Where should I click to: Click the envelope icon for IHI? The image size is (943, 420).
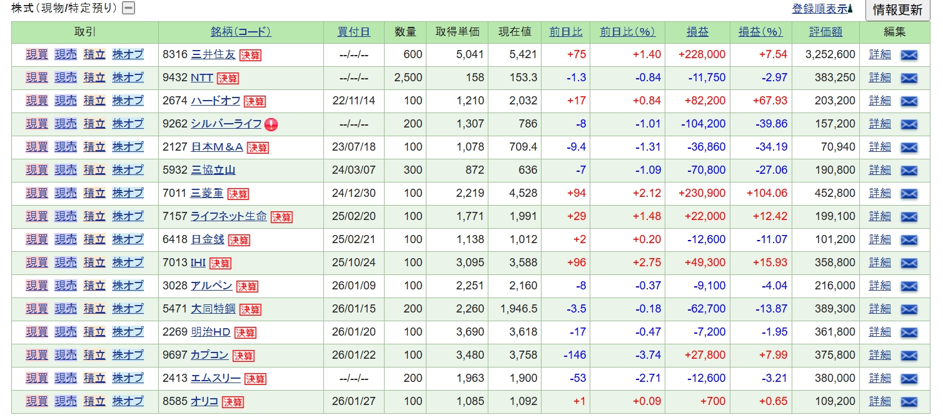(x=908, y=263)
